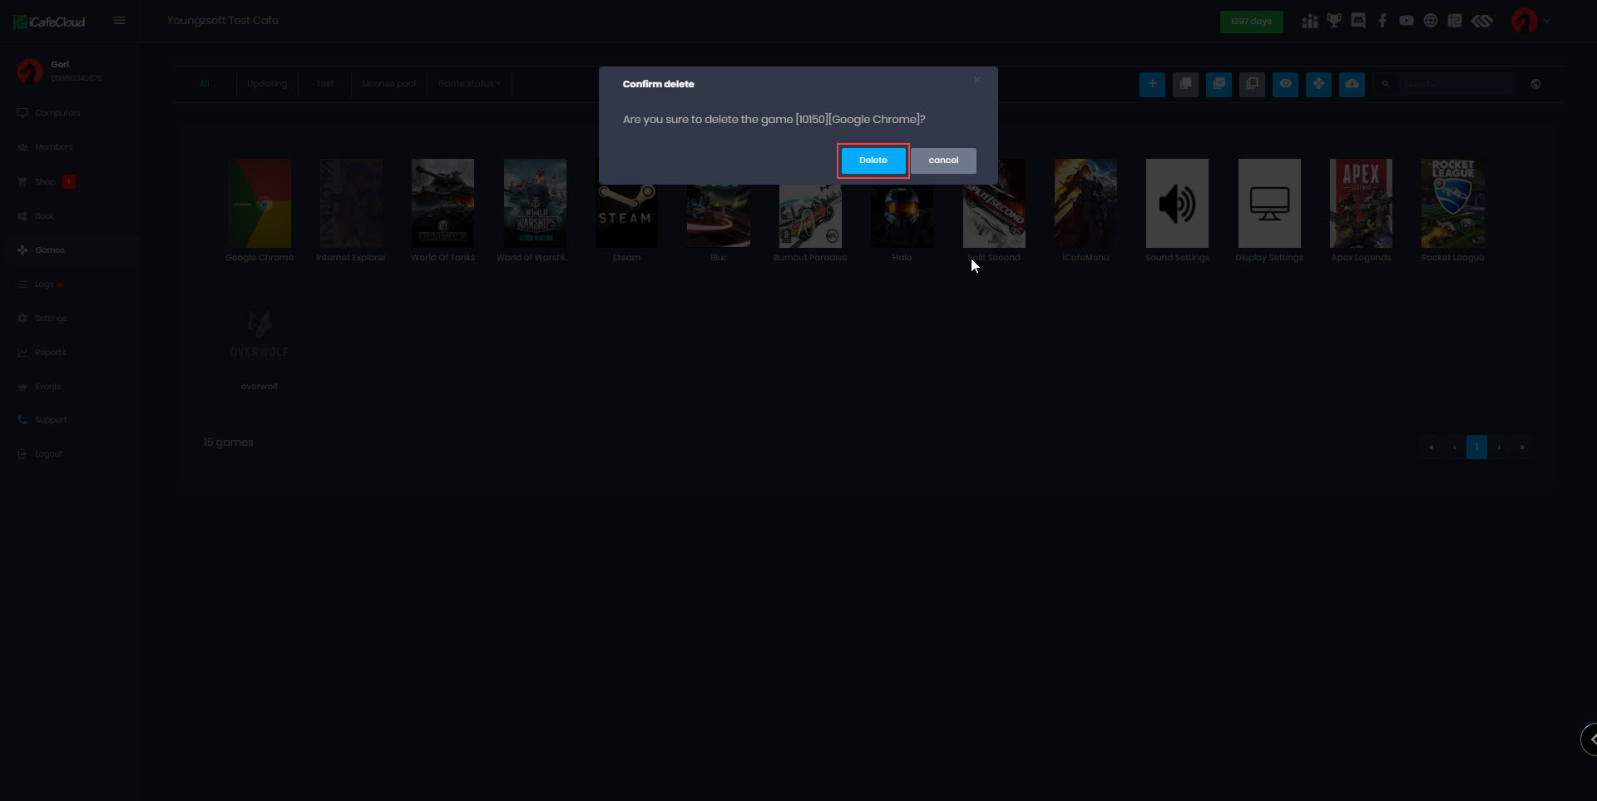
Task: Select the Apex Legends thumbnail
Action: pyautogui.click(x=1361, y=203)
